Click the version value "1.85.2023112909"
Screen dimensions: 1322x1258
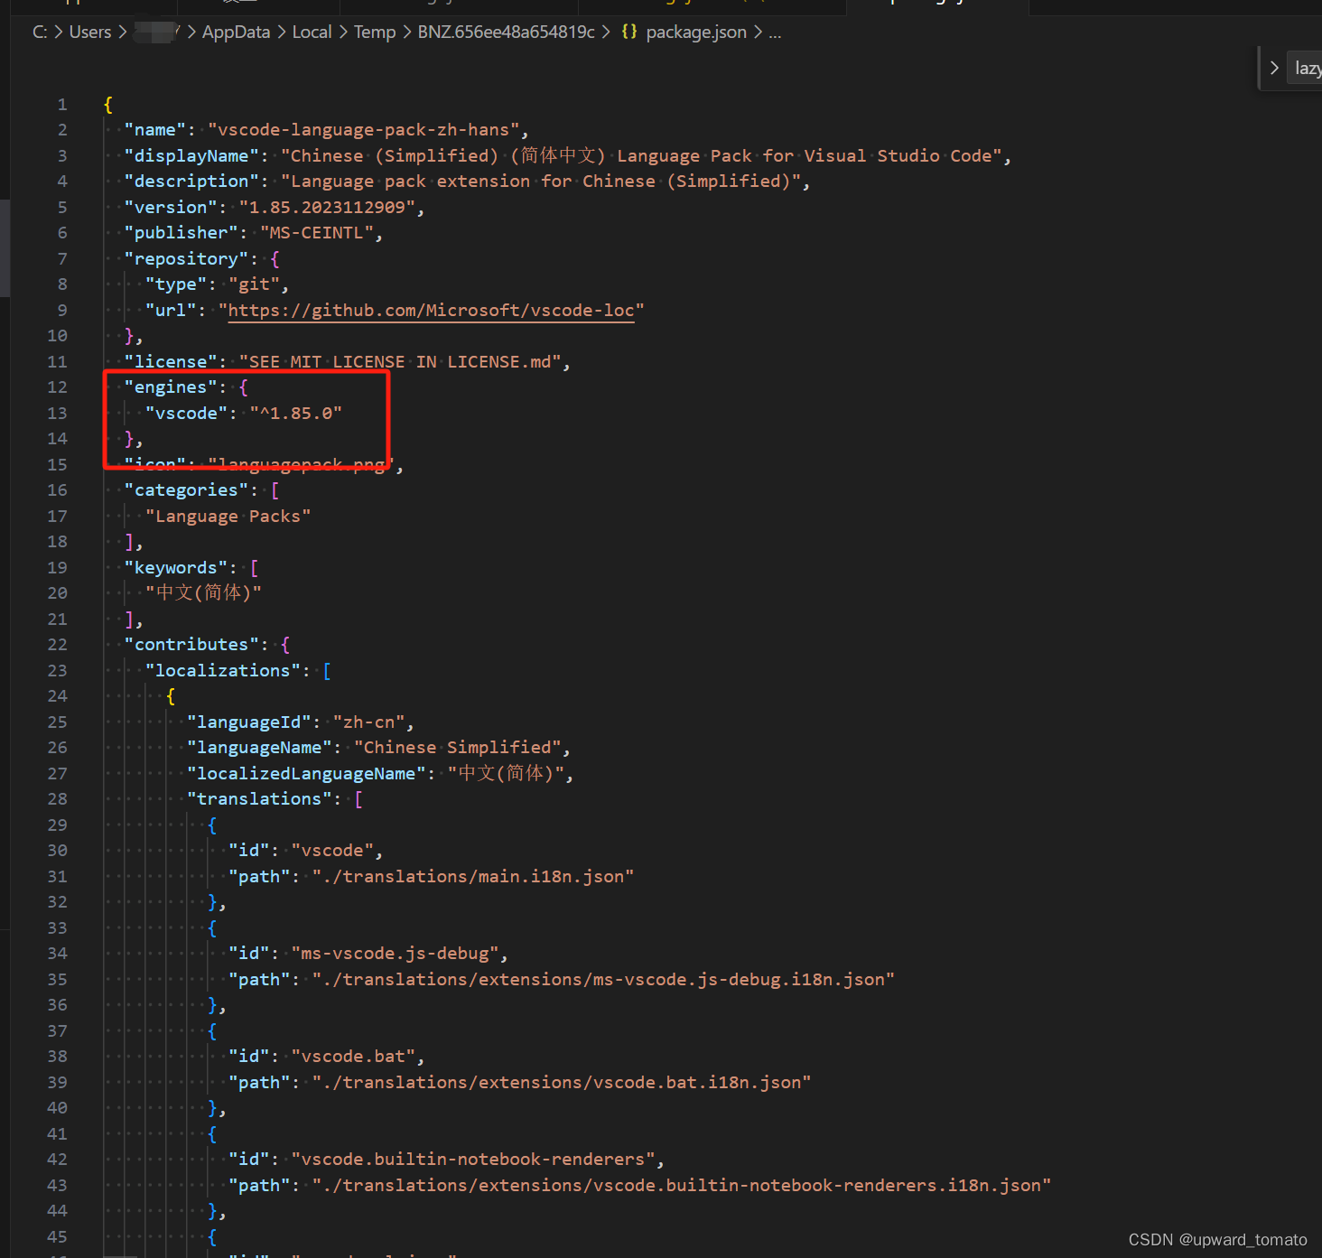point(328,207)
